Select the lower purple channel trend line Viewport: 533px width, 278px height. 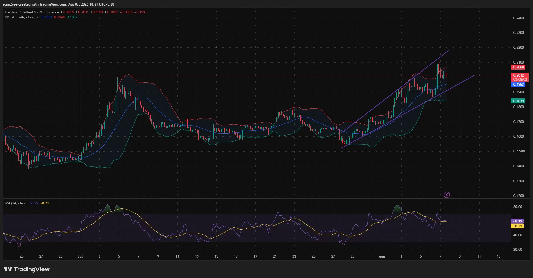(408, 111)
